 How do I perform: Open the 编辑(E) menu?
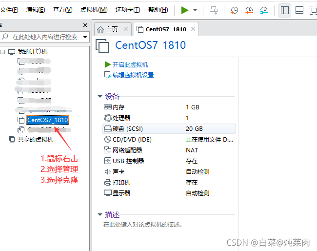tap(36, 9)
